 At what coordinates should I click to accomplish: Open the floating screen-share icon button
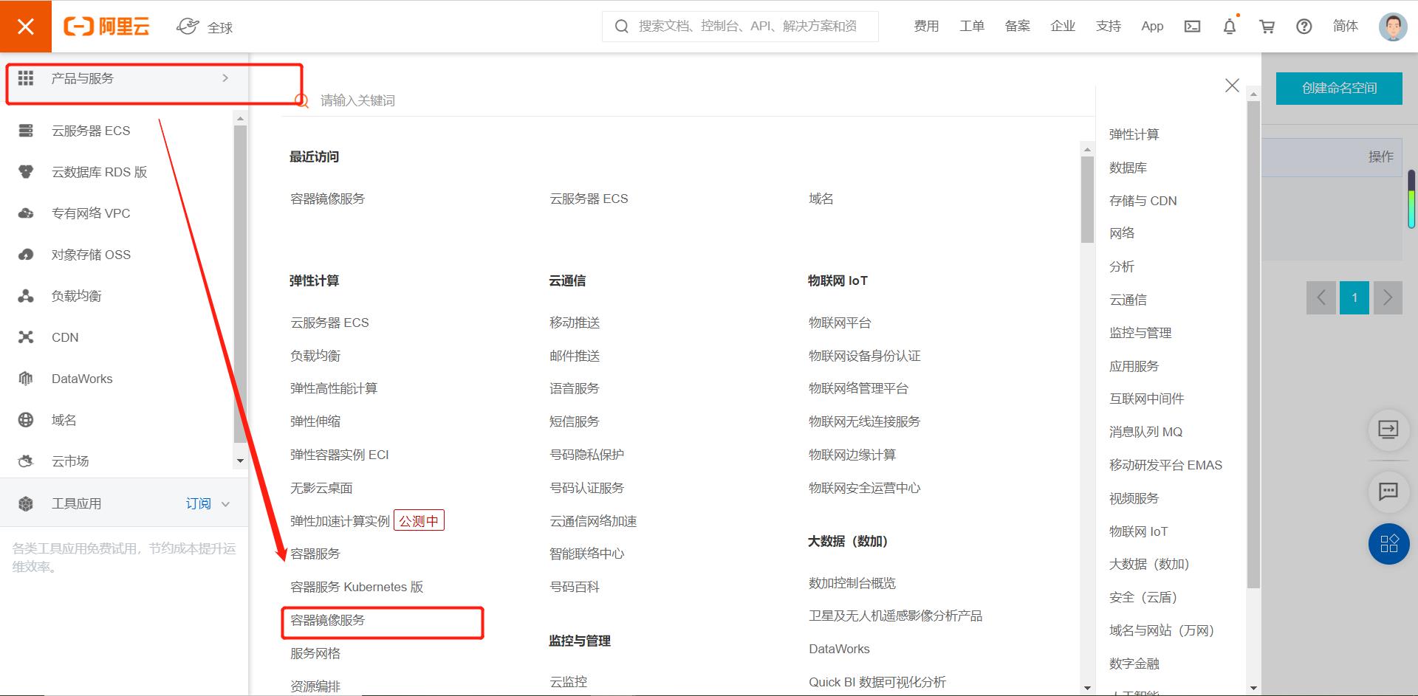(x=1388, y=429)
